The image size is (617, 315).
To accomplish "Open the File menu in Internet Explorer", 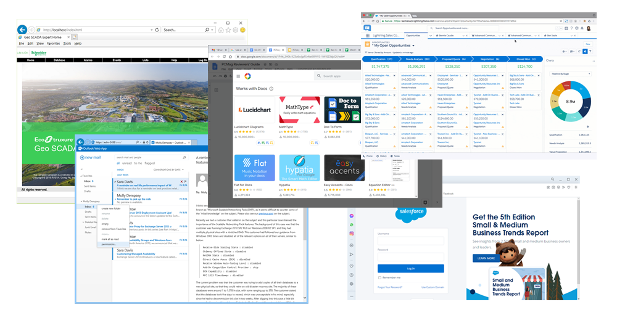I will click(x=21, y=43).
